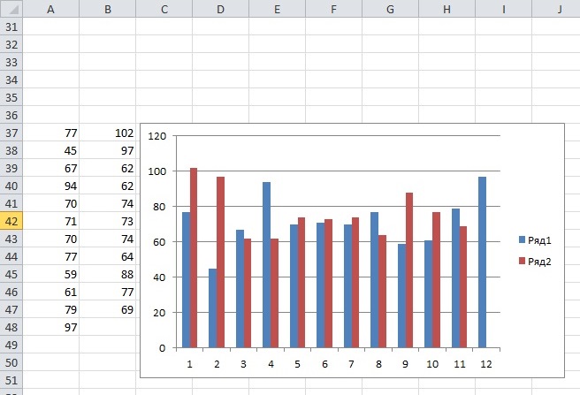Click the vertical axis label 120
The height and width of the screenshot is (395, 580).
[x=157, y=136]
